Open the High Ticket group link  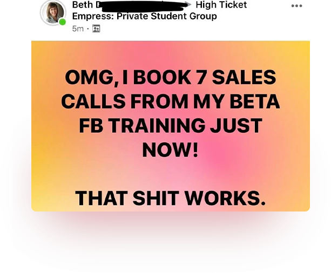point(221,5)
